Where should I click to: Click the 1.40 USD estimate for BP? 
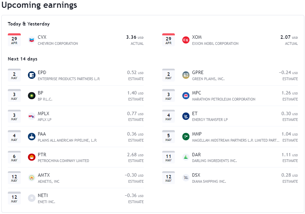click(135, 93)
